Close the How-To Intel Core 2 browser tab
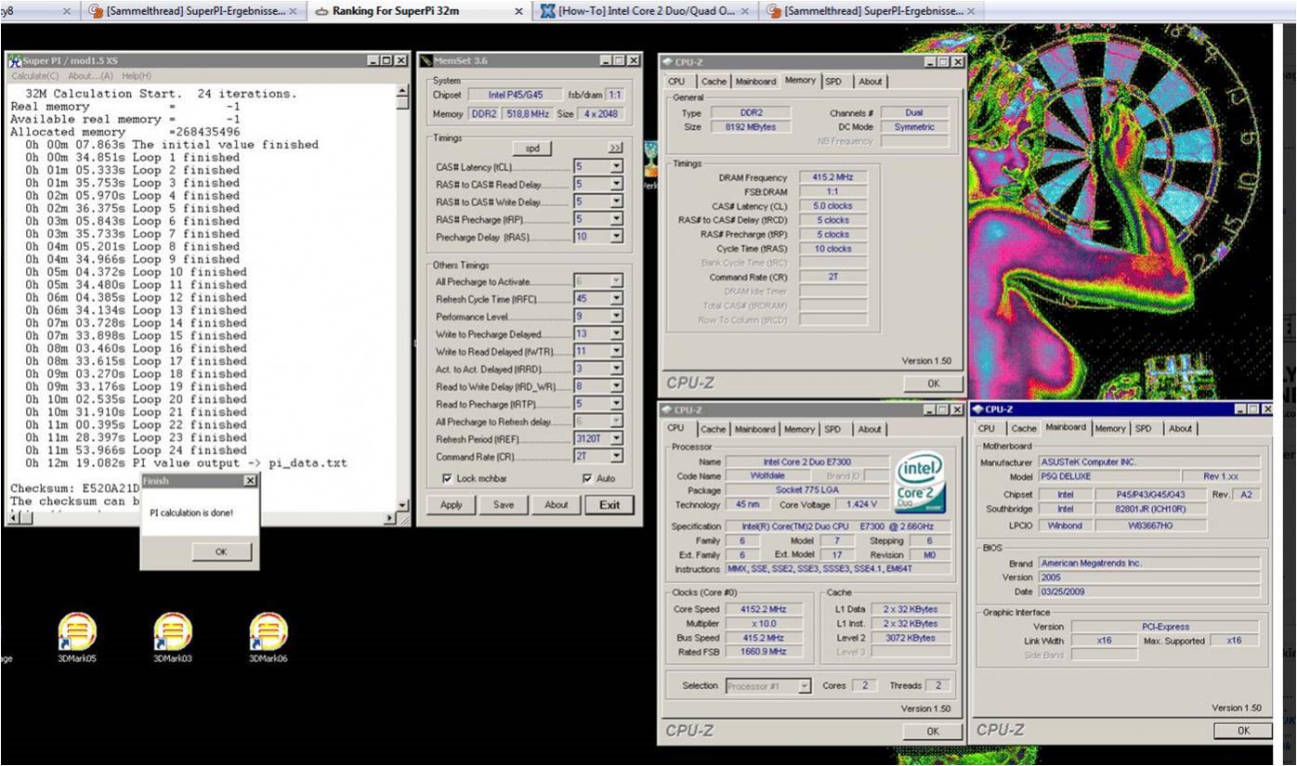The width and height of the screenshot is (1297, 766). [x=745, y=10]
